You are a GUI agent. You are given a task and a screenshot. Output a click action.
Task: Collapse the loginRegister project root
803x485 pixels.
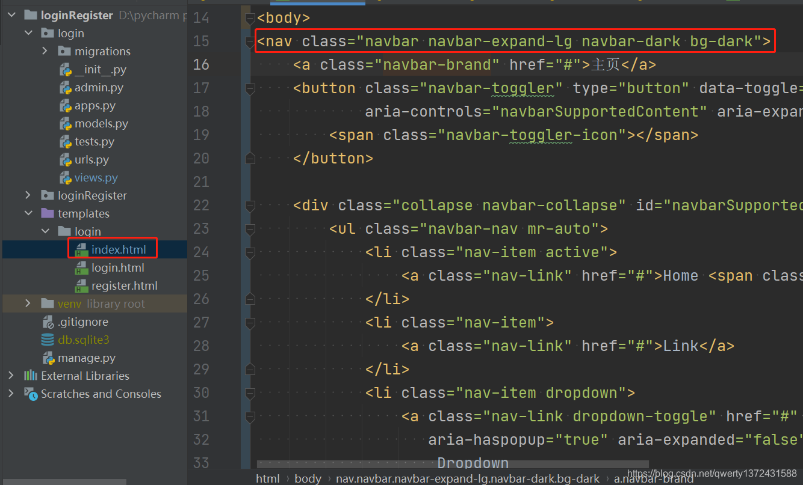(x=11, y=16)
